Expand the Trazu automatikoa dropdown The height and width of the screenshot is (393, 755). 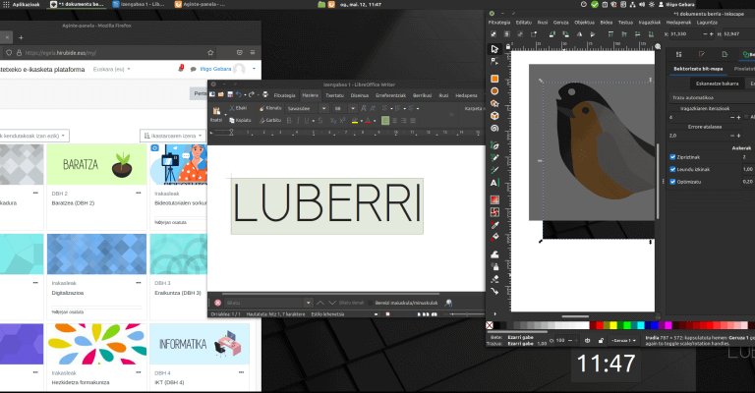tap(708, 97)
